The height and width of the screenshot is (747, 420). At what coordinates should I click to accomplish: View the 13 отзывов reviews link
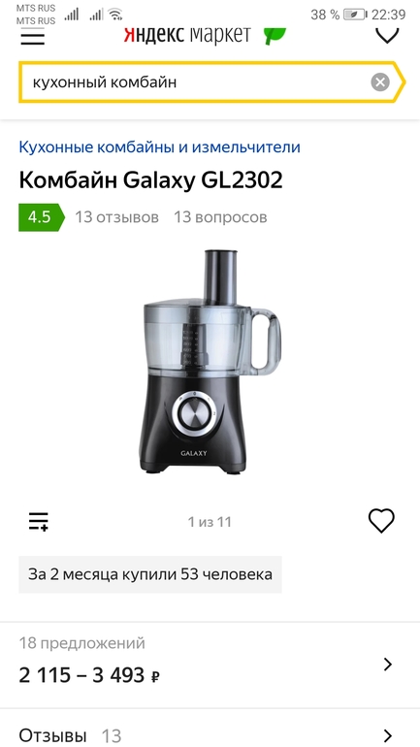coord(116,217)
